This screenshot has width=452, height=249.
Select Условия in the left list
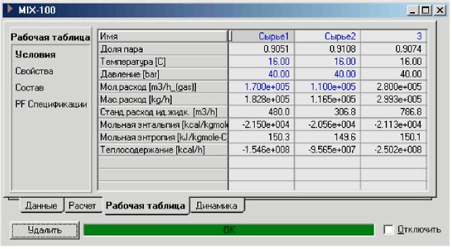pyautogui.click(x=35, y=55)
